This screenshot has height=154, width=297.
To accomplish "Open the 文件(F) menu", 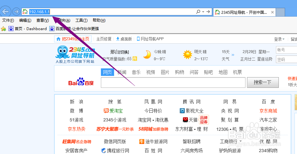I will pos(8,20).
